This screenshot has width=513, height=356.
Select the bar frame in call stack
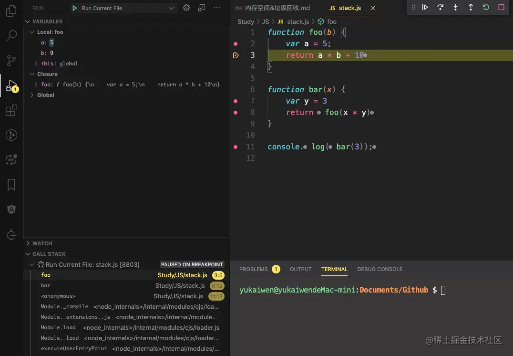46,285
